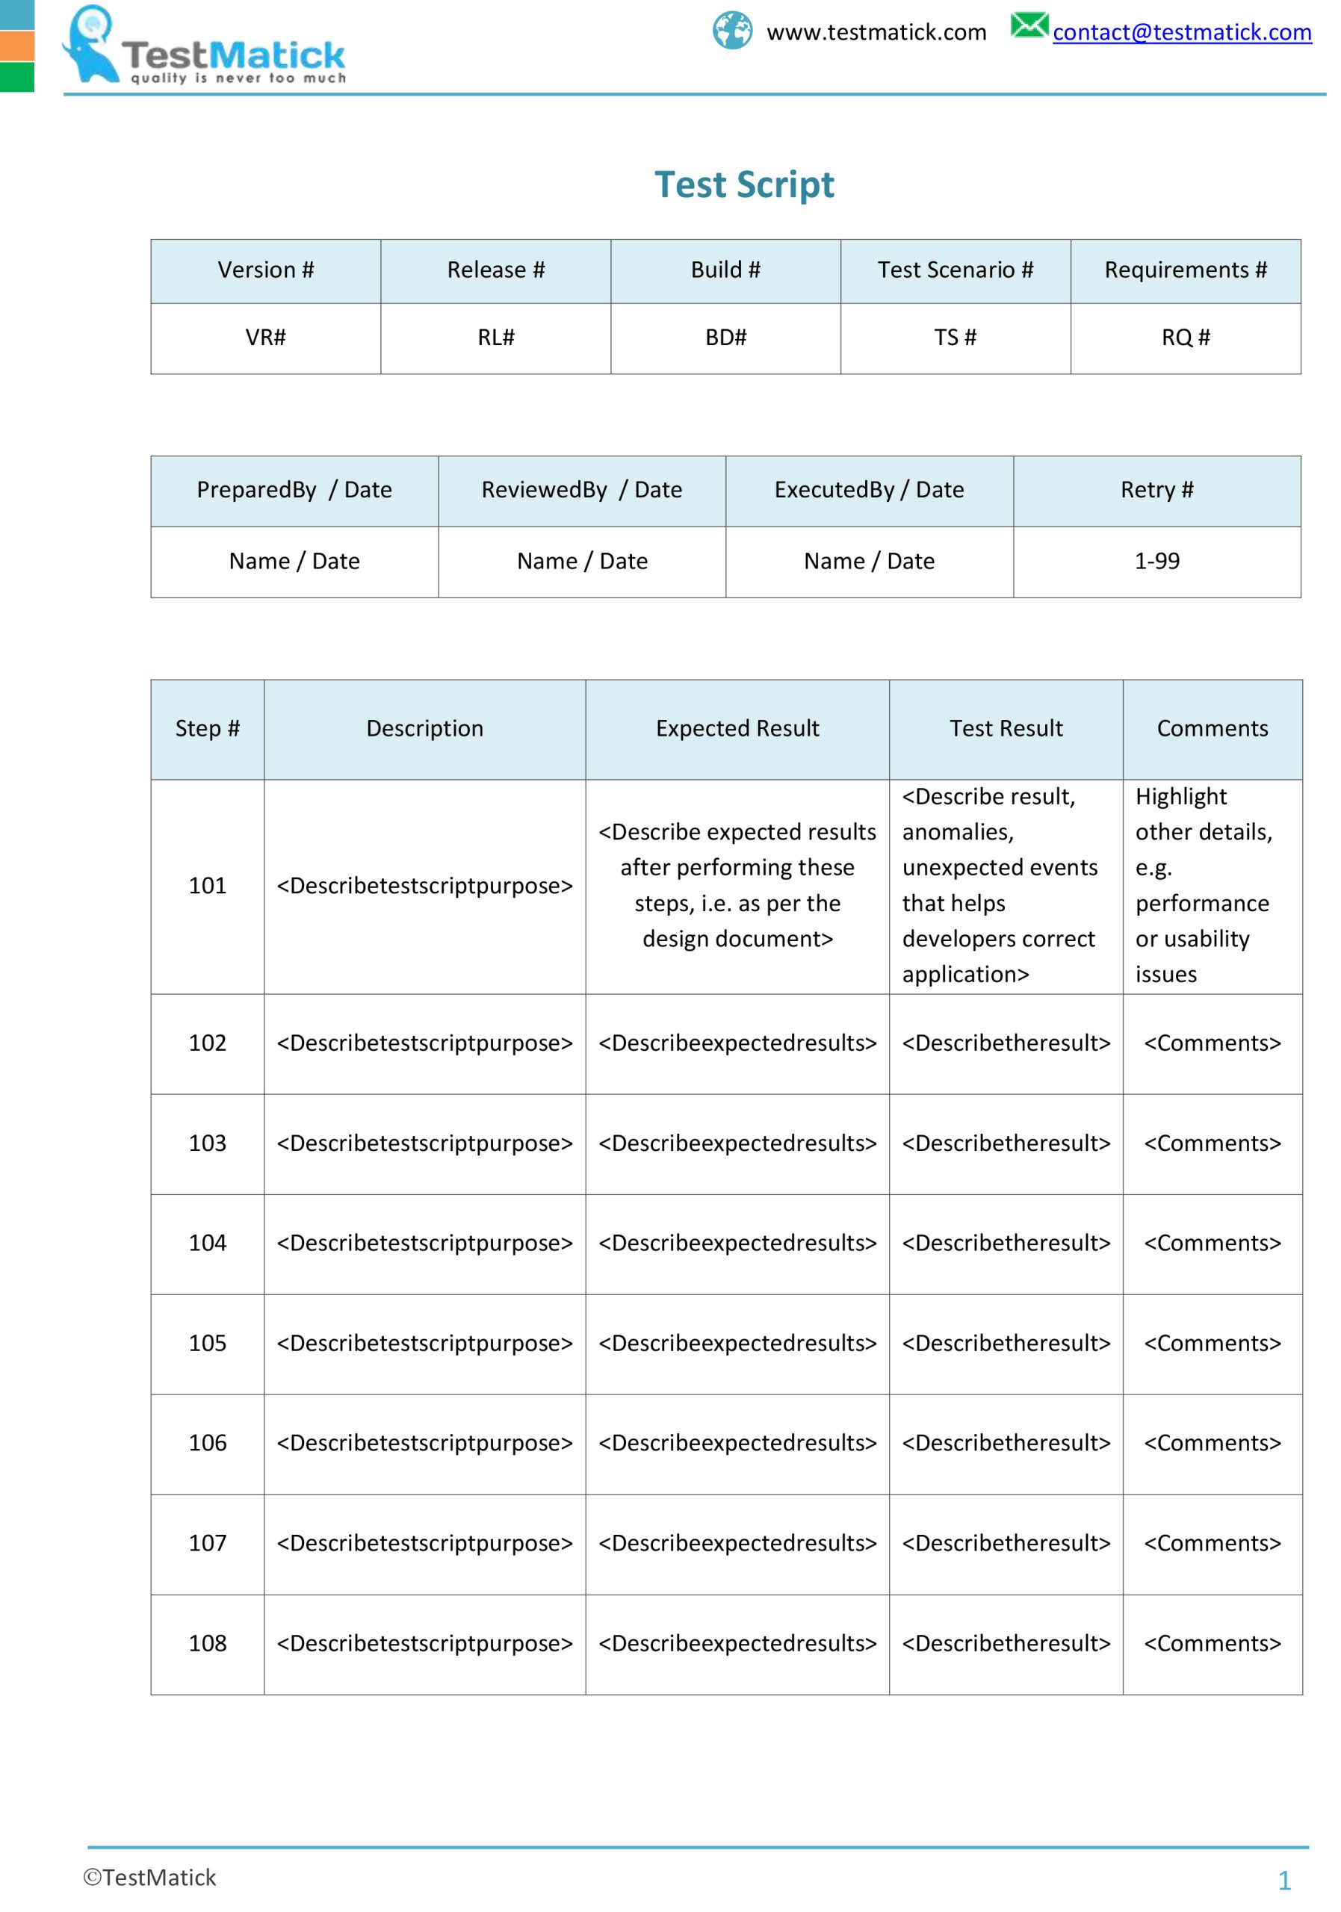Click the VR# value cell

pyautogui.click(x=266, y=338)
